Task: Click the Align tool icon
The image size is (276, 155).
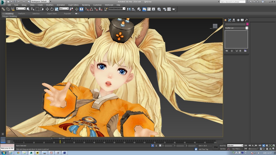Action: point(133,9)
